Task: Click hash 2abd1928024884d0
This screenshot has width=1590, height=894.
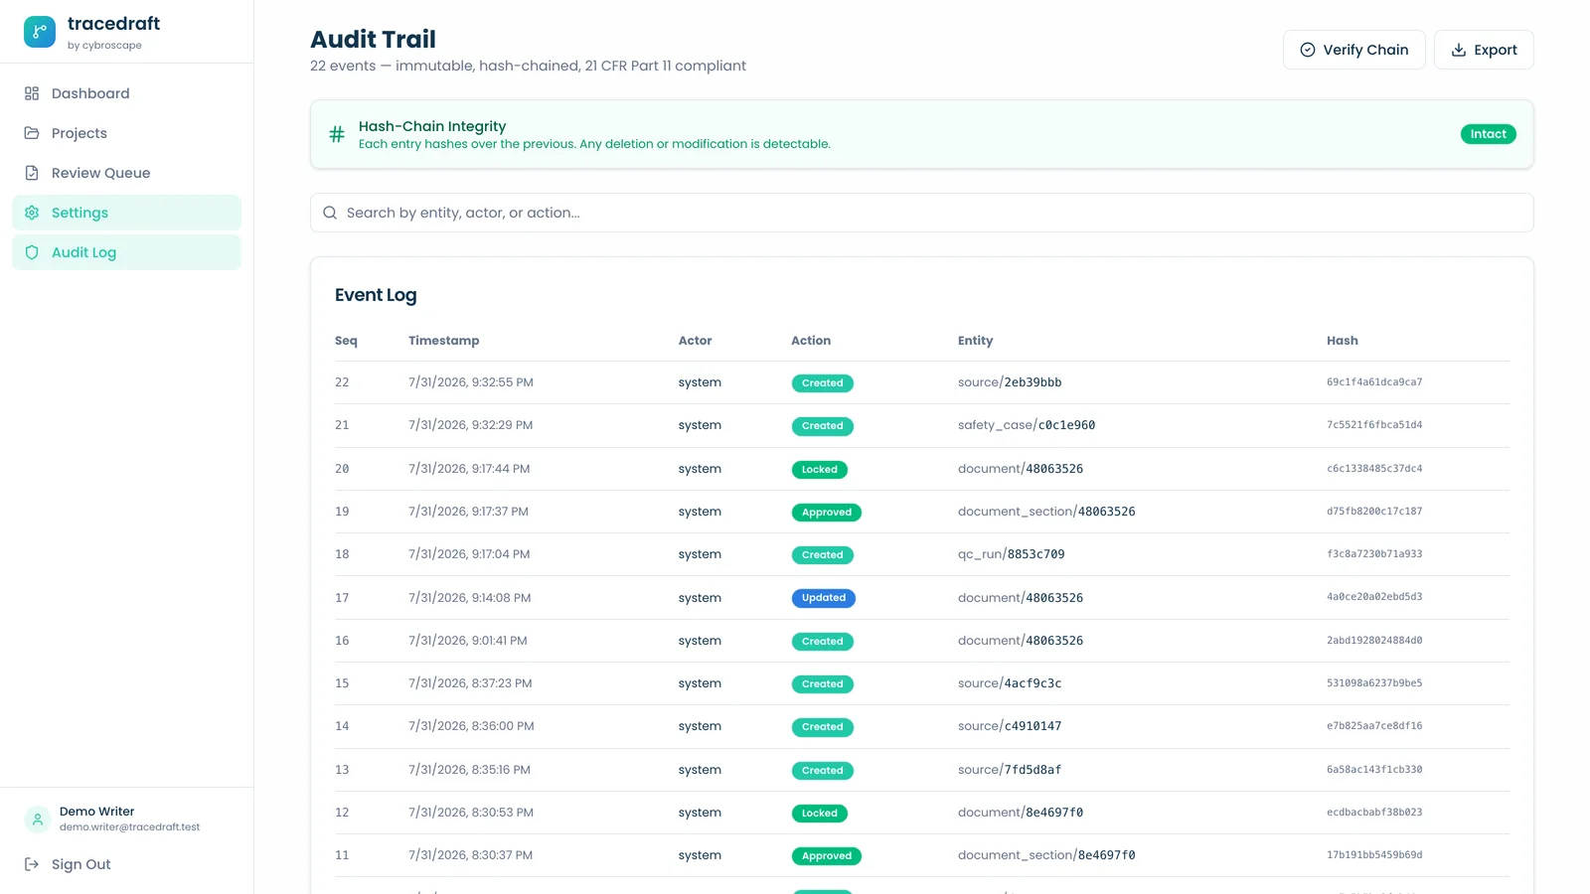Action: [x=1374, y=641]
